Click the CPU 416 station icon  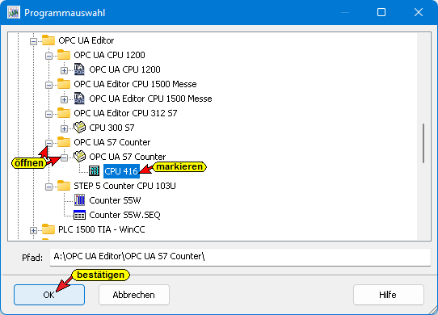point(94,171)
